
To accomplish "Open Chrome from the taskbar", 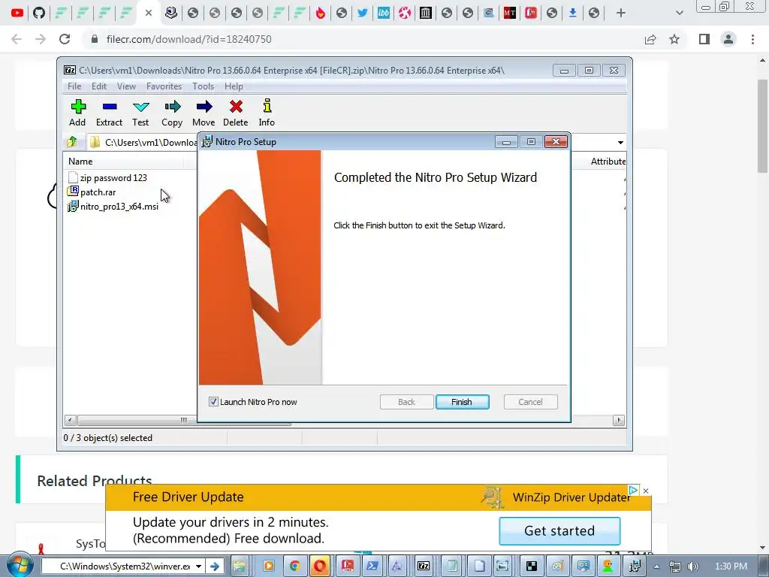I will 294,566.
